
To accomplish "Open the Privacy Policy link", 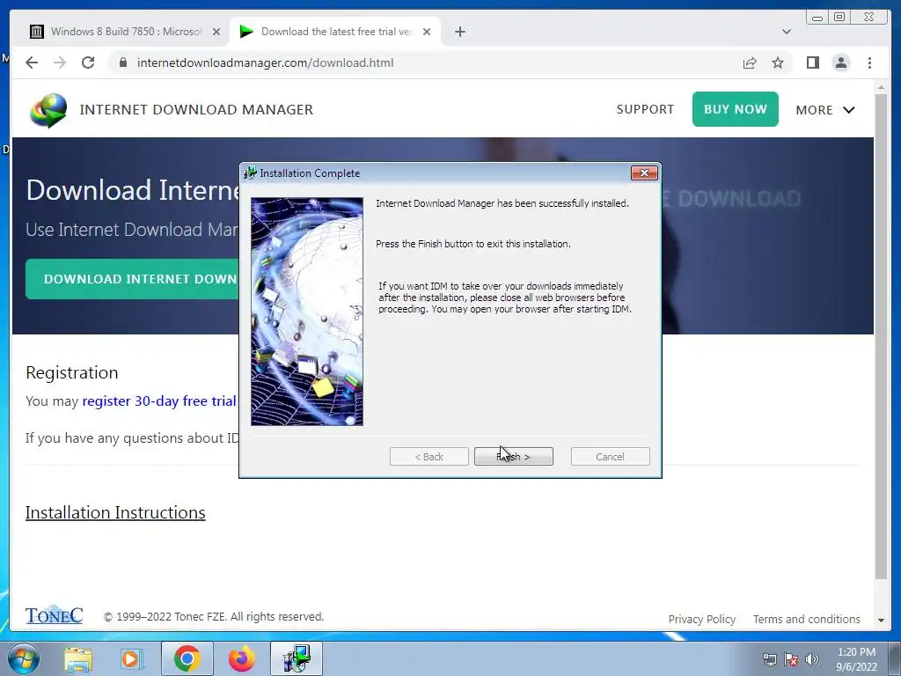I will tap(701, 619).
